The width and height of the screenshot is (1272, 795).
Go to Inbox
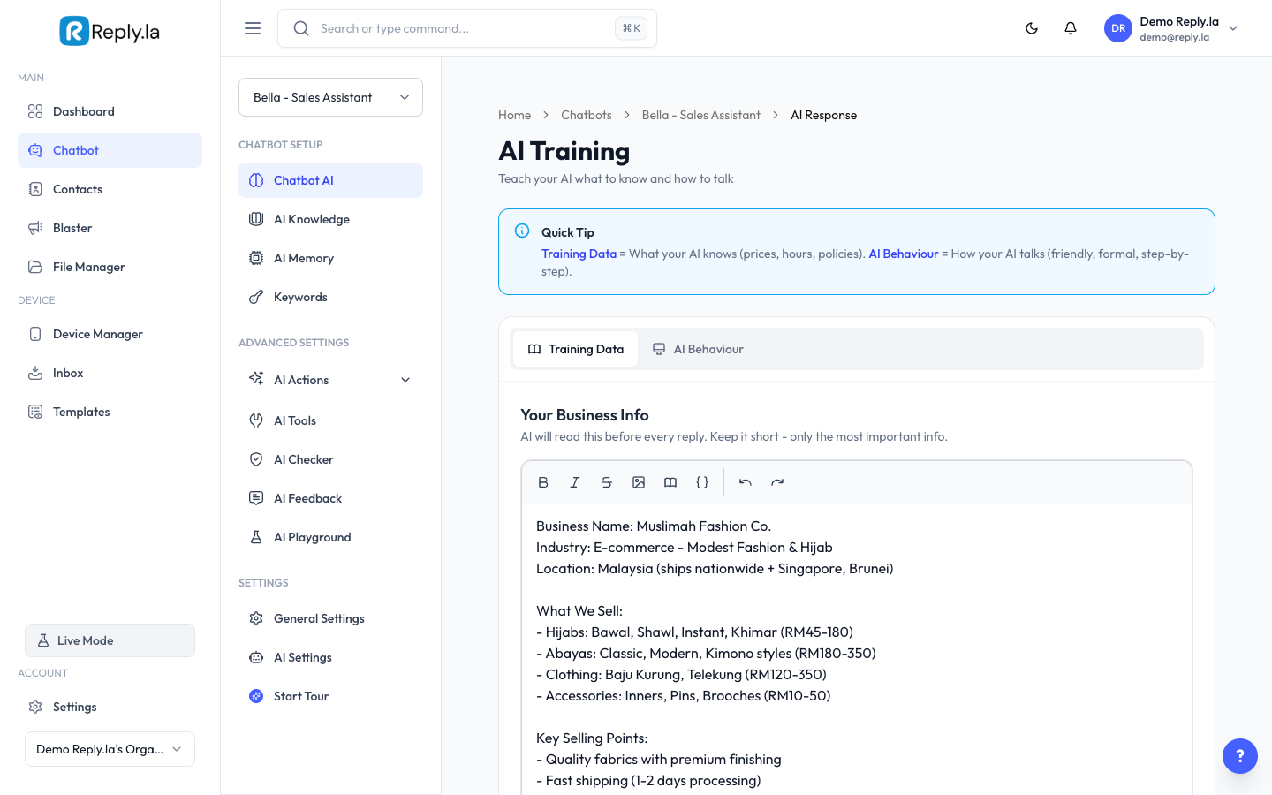tap(110, 373)
